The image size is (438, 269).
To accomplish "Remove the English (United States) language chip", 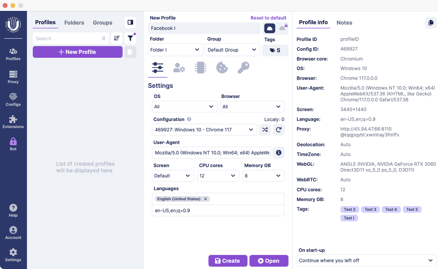I will [x=206, y=199].
